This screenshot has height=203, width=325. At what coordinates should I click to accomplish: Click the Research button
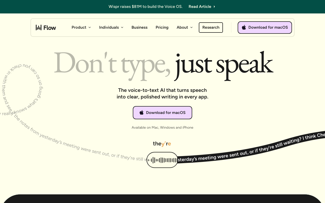click(211, 27)
